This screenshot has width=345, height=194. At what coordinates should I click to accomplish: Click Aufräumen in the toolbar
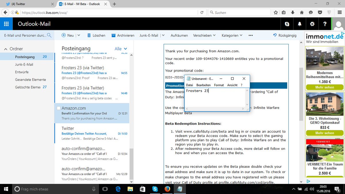pos(179,35)
